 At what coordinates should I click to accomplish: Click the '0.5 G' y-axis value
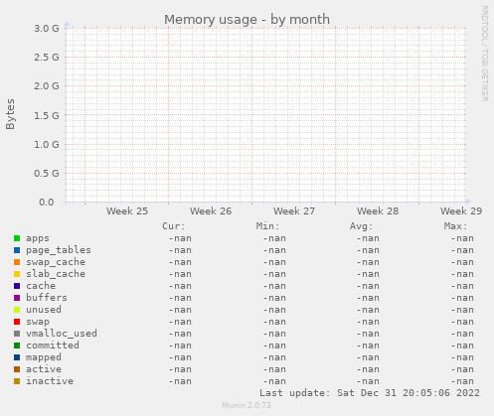tap(47, 173)
